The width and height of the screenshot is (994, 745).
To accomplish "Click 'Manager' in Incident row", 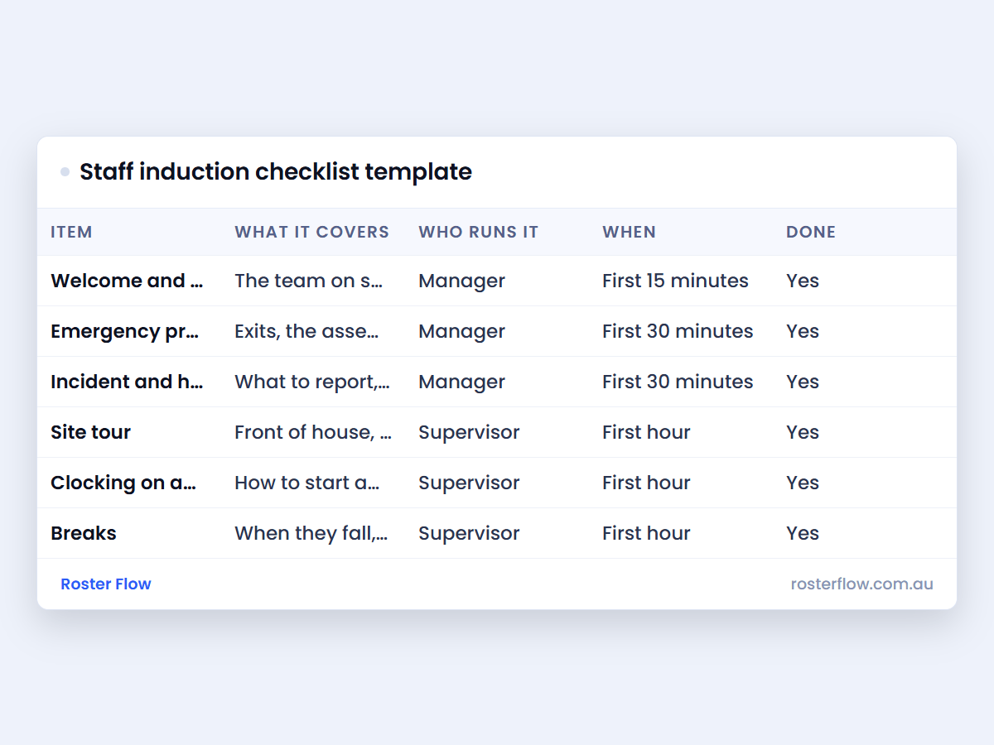I will pos(461,382).
